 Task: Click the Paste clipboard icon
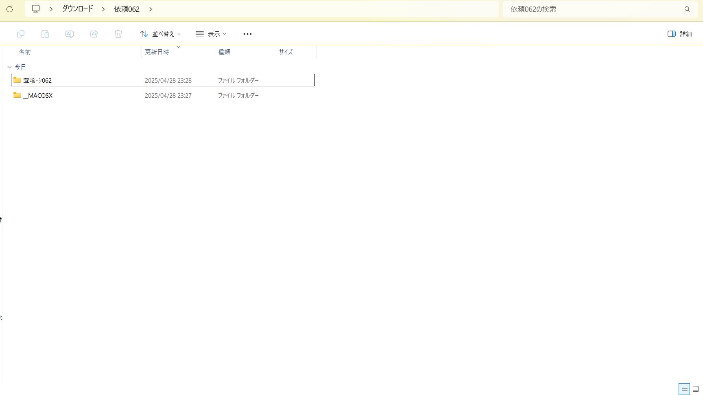(x=45, y=34)
